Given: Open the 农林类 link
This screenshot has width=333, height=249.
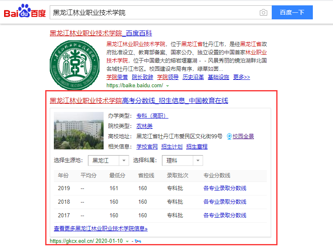Looking at the screenshot, I should (x=144, y=126).
